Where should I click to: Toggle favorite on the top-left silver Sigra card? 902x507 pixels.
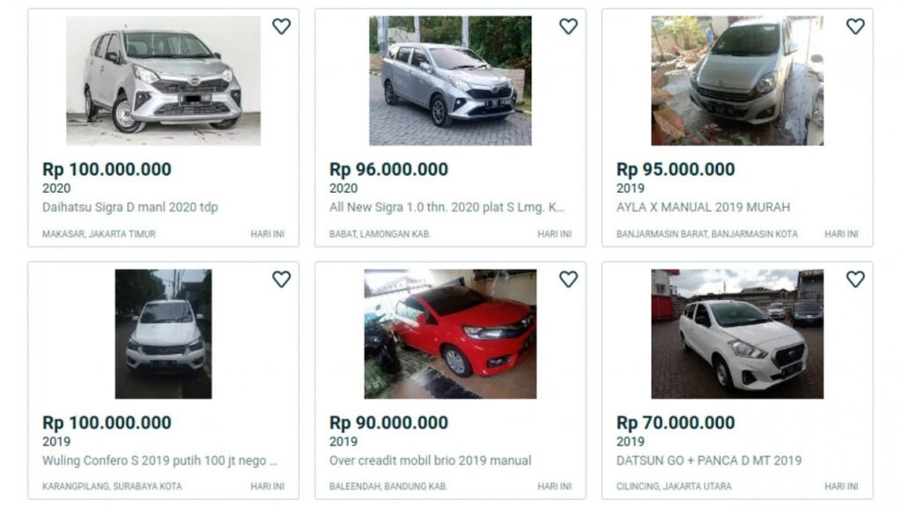click(283, 26)
